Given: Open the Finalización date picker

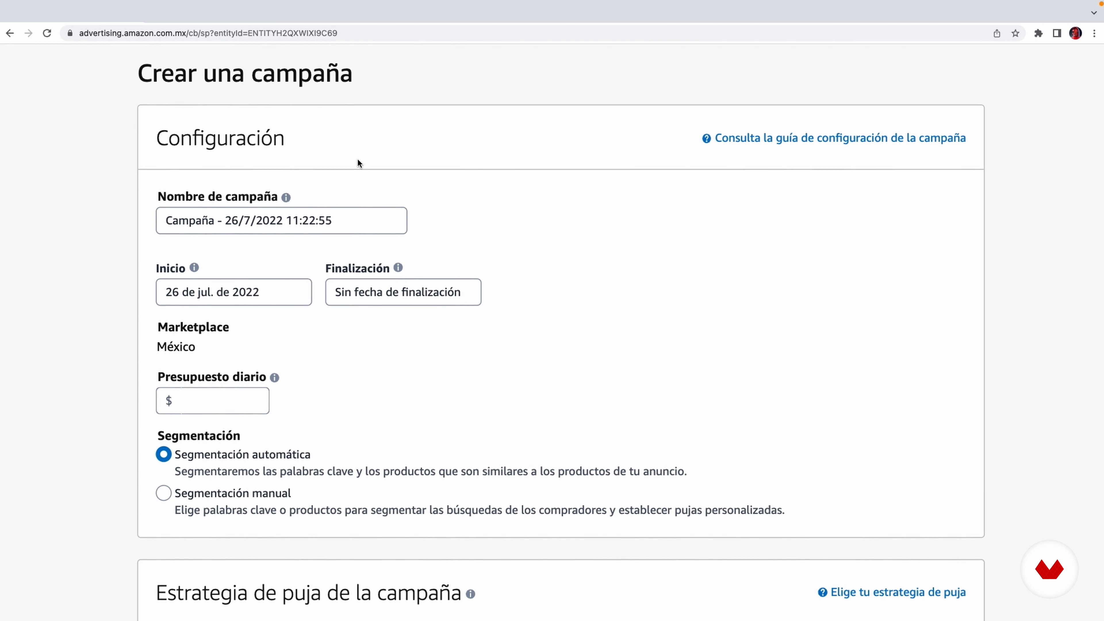Looking at the screenshot, I should (403, 292).
